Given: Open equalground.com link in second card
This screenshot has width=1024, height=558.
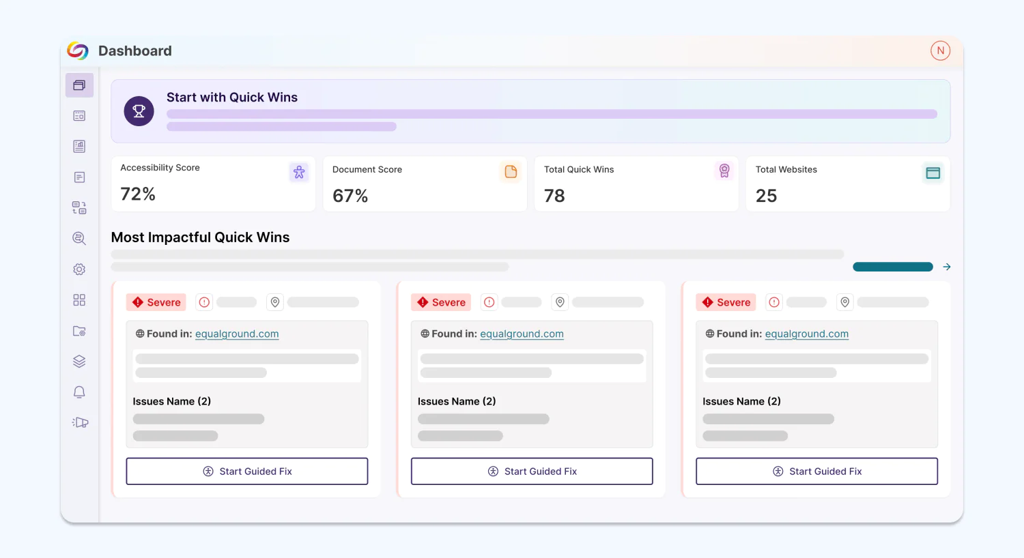Looking at the screenshot, I should (x=522, y=334).
